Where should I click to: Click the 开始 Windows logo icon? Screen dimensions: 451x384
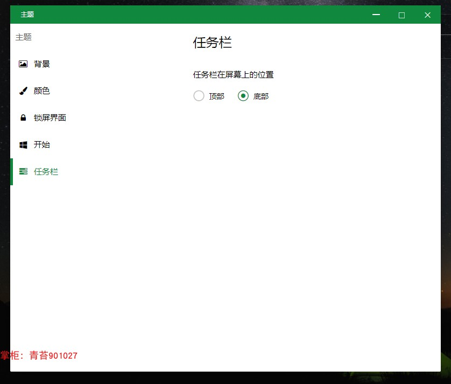point(23,145)
